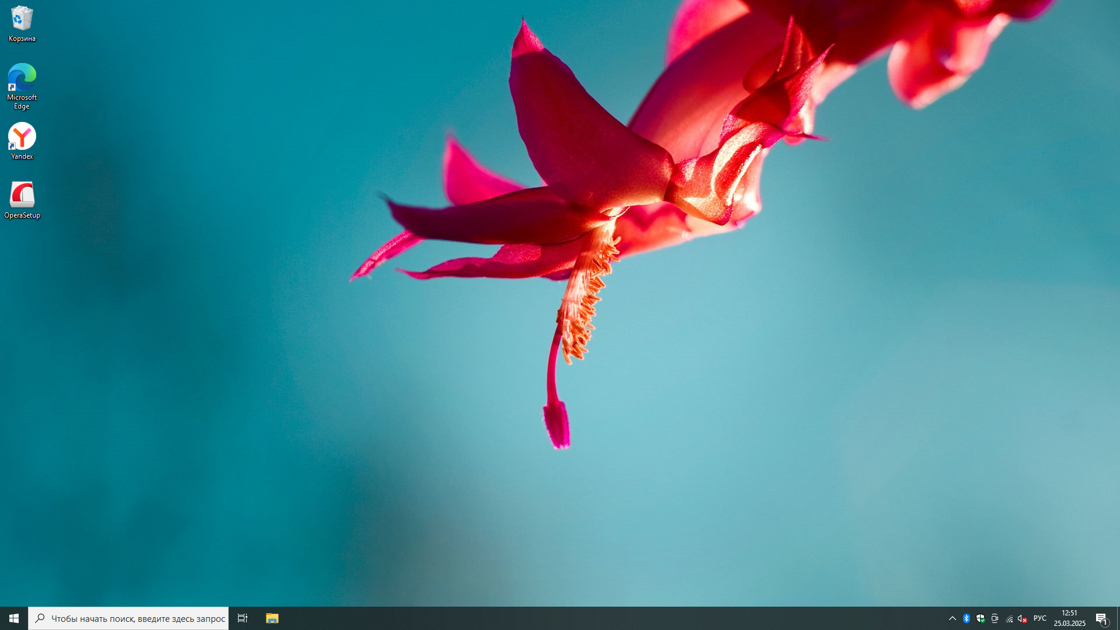The image size is (1120, 630).
Task: Click the muted speaker volume icon
Action: [1022, 618]
